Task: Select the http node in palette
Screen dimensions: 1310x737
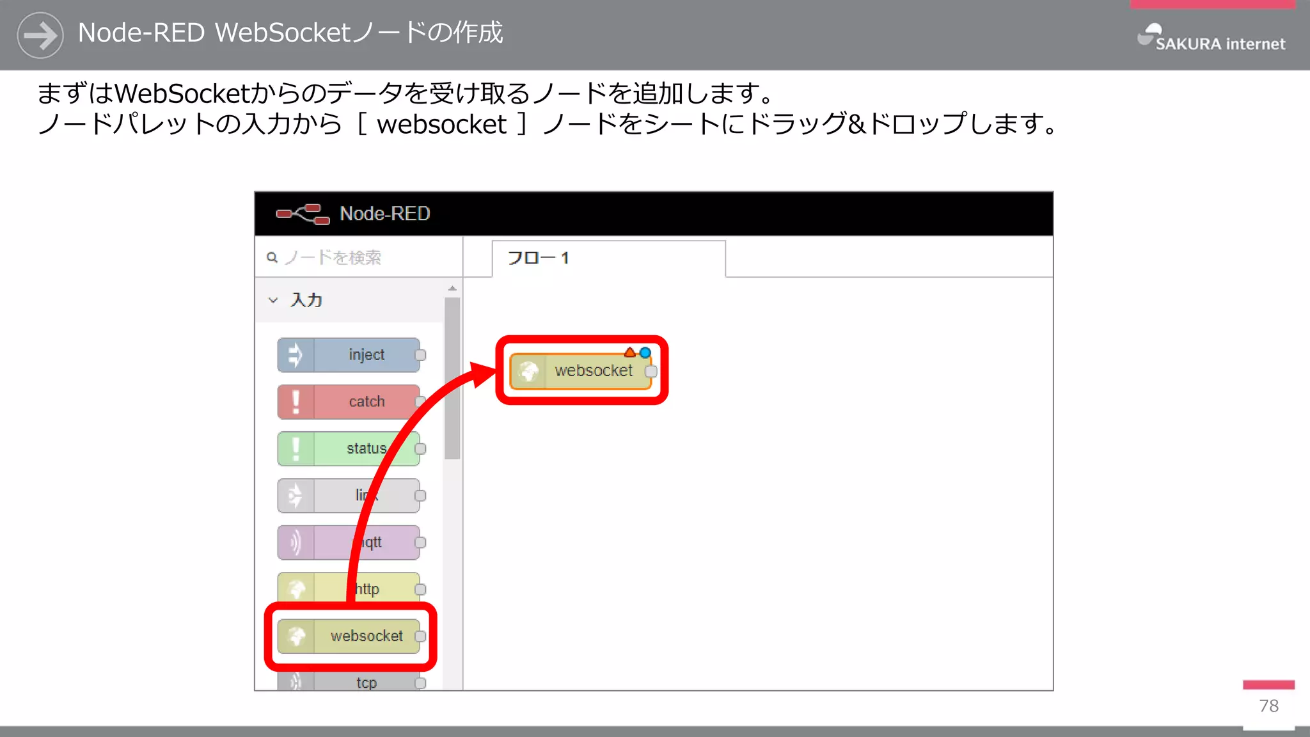Action: (x=349, y=589)
